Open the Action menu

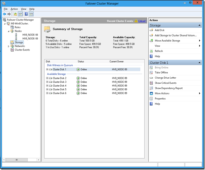pyautogui.click(x=14, y=9)
